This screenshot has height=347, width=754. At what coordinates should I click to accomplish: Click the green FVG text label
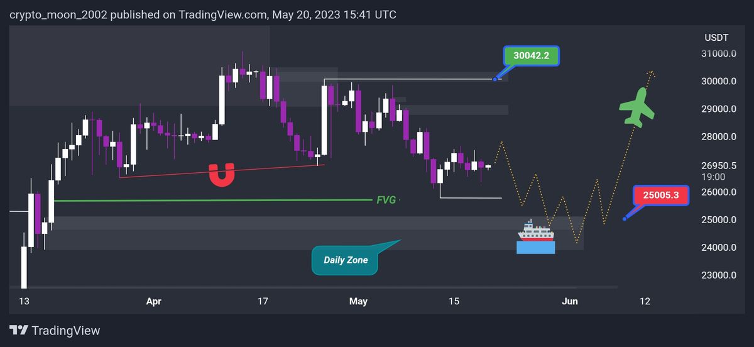[386, 200]
